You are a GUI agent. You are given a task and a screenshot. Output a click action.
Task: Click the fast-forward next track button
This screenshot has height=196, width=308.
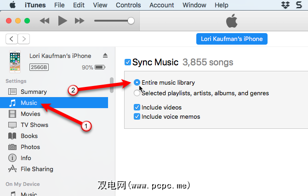pos(80,21)
